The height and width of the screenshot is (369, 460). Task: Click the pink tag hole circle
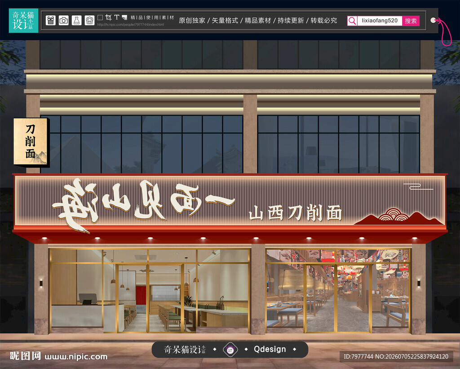(x=433, y=20)
